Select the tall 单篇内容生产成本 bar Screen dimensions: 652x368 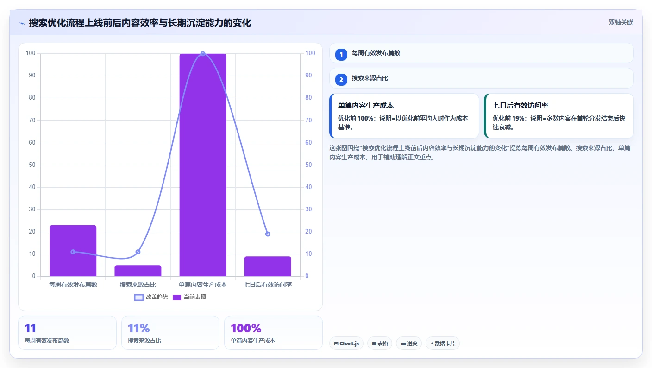tap(203, 165)
